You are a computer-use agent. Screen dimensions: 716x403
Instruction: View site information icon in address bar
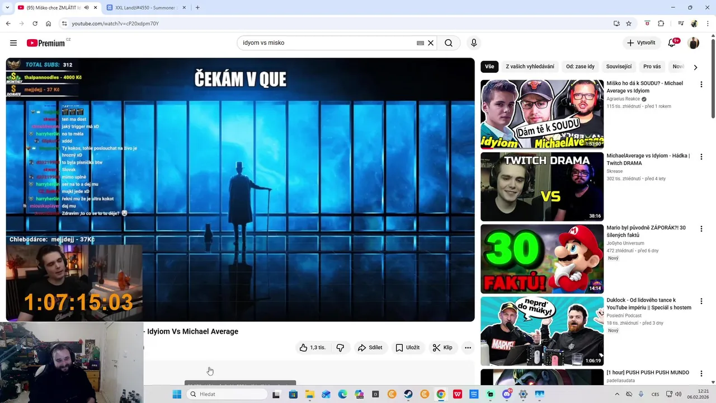pos(64,24)
